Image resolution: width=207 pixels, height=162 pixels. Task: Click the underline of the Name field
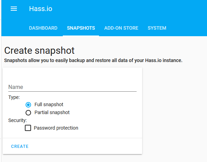[x=72, y=91]
